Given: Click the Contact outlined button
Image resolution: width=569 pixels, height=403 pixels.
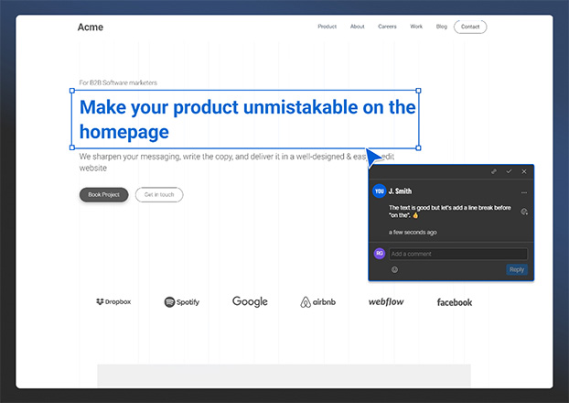Looking at the screenshot, I should point(470,27).
